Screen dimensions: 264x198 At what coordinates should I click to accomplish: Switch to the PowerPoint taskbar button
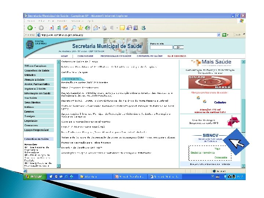(x=131, y=177)
